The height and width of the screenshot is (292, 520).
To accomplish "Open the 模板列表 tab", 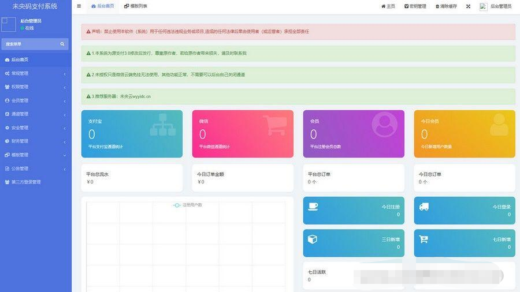I will 135,6.
